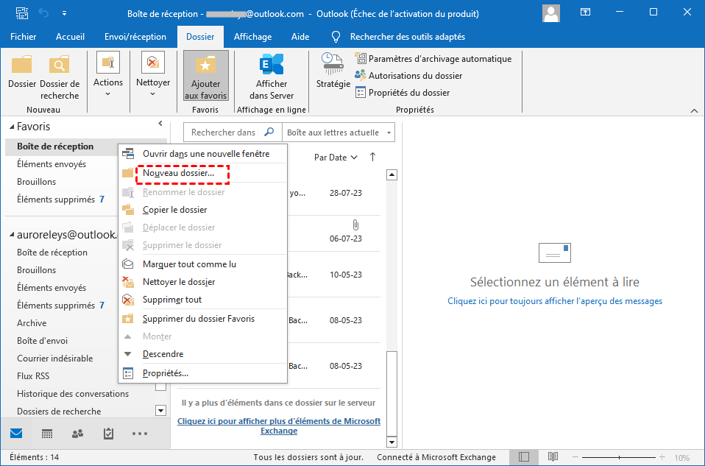Click the Mail envelope navigation icon
705x466 pixels.
16,434
